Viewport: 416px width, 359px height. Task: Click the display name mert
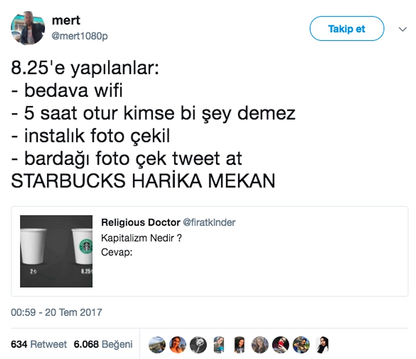tap(66, 20)
